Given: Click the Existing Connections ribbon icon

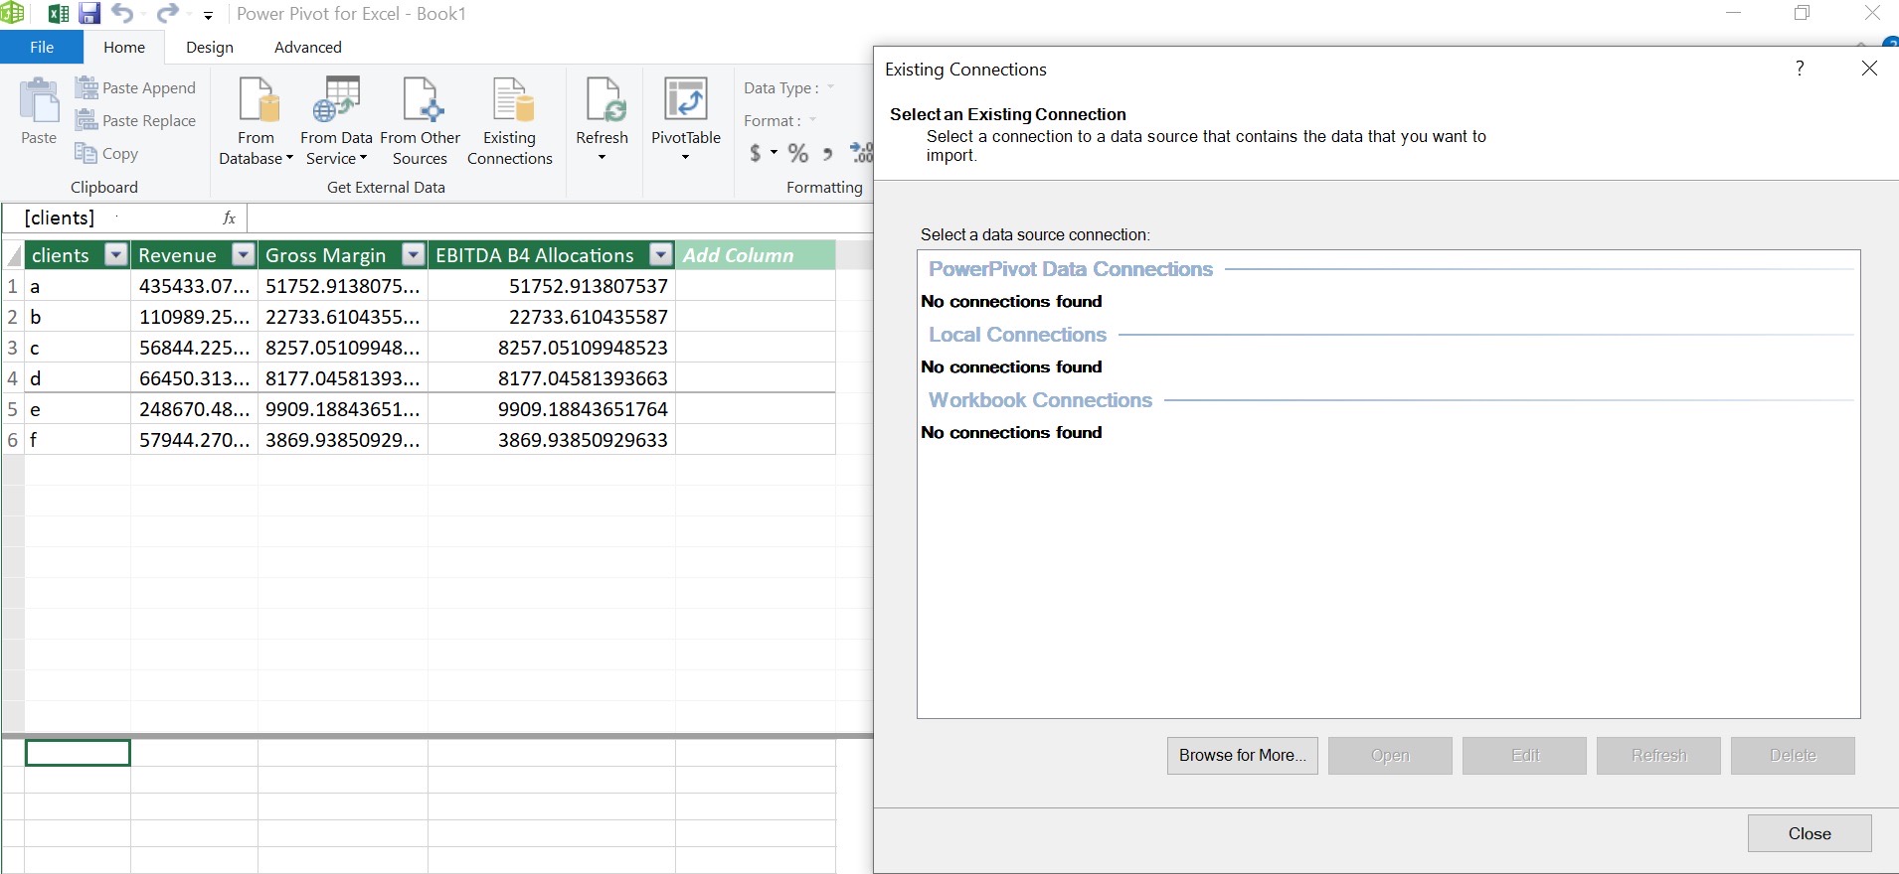Looking at the screenshot, I should coord(512,100).
